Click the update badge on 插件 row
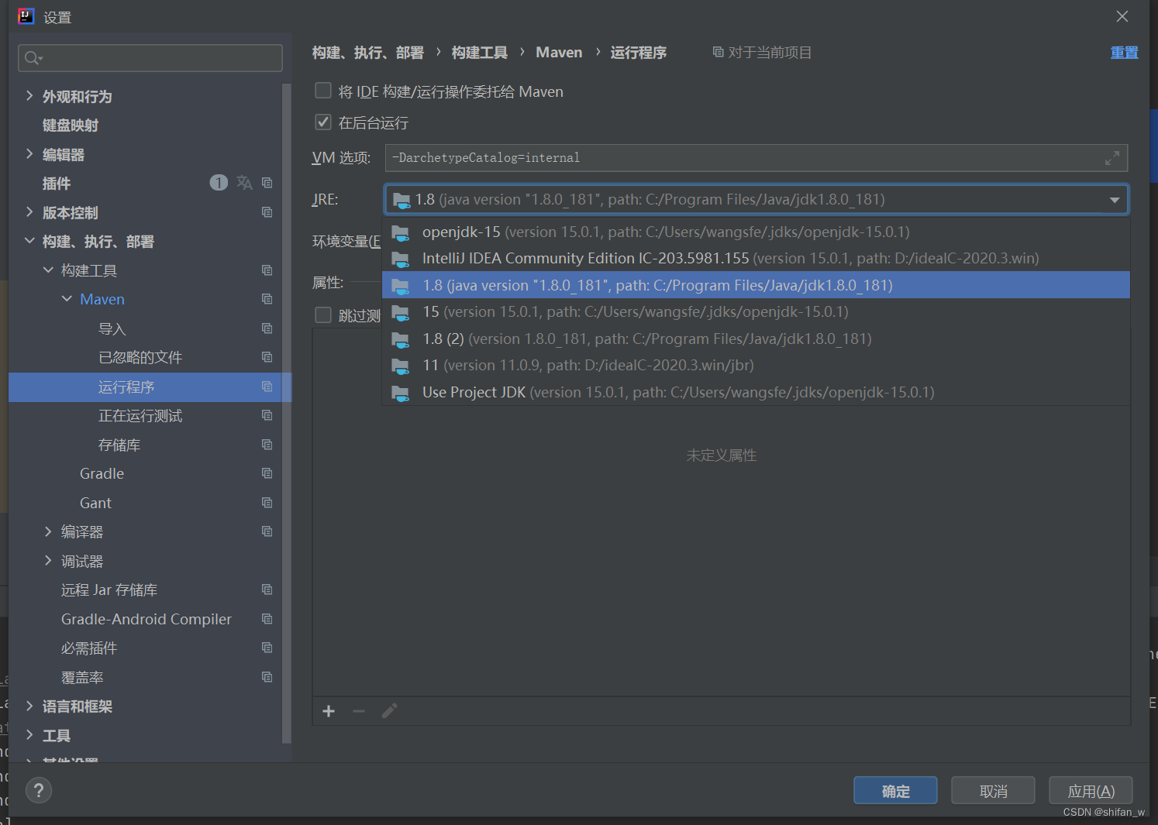1158x825 pixels. (x=219, y=183)
